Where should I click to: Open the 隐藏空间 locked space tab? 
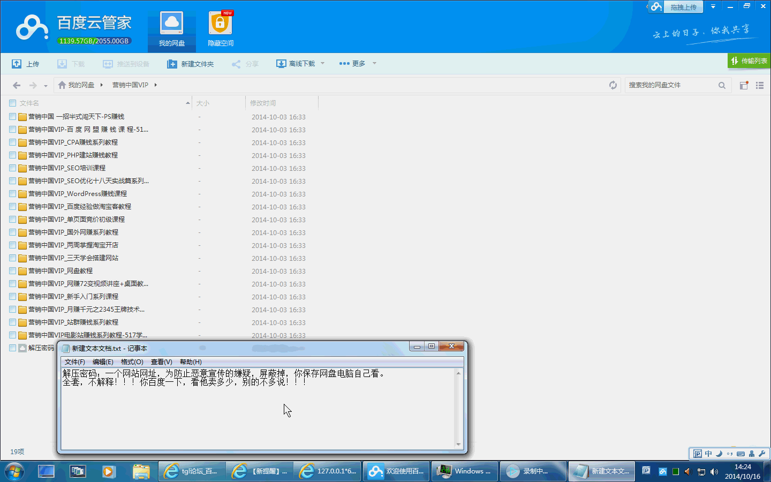221,29
